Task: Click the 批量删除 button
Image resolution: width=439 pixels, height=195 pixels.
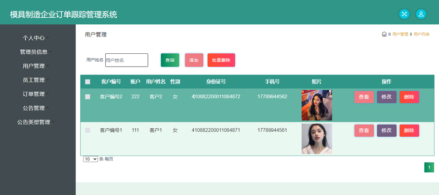Action: coord(221,60)
